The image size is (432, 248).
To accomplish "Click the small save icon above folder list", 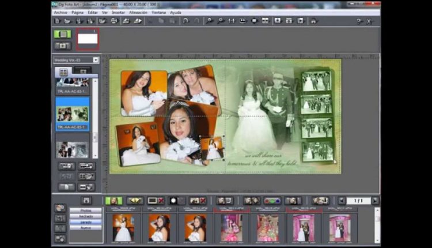I will 86,200.
